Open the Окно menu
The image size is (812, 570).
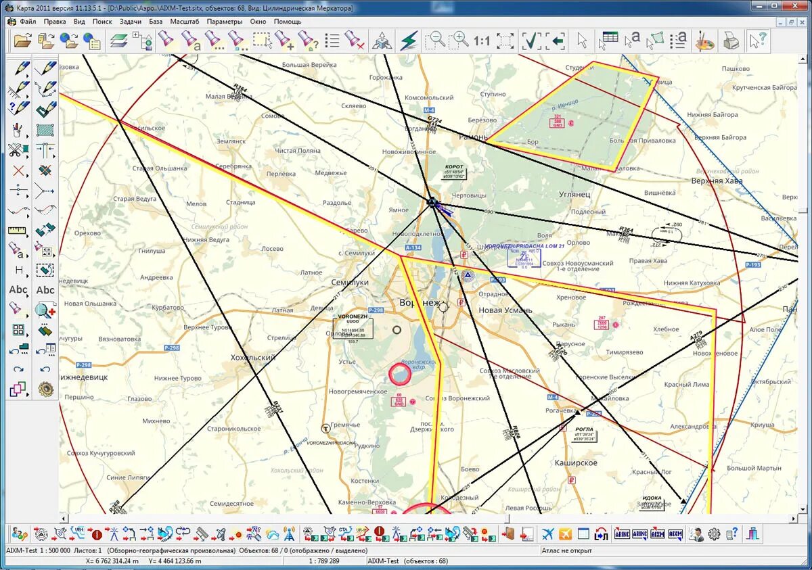258,22
